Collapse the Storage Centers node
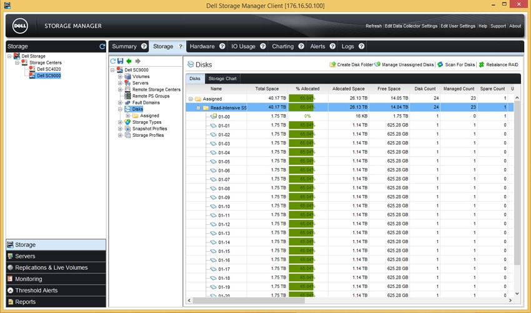This screenshot has width=531, height=313. click(17, 62)
